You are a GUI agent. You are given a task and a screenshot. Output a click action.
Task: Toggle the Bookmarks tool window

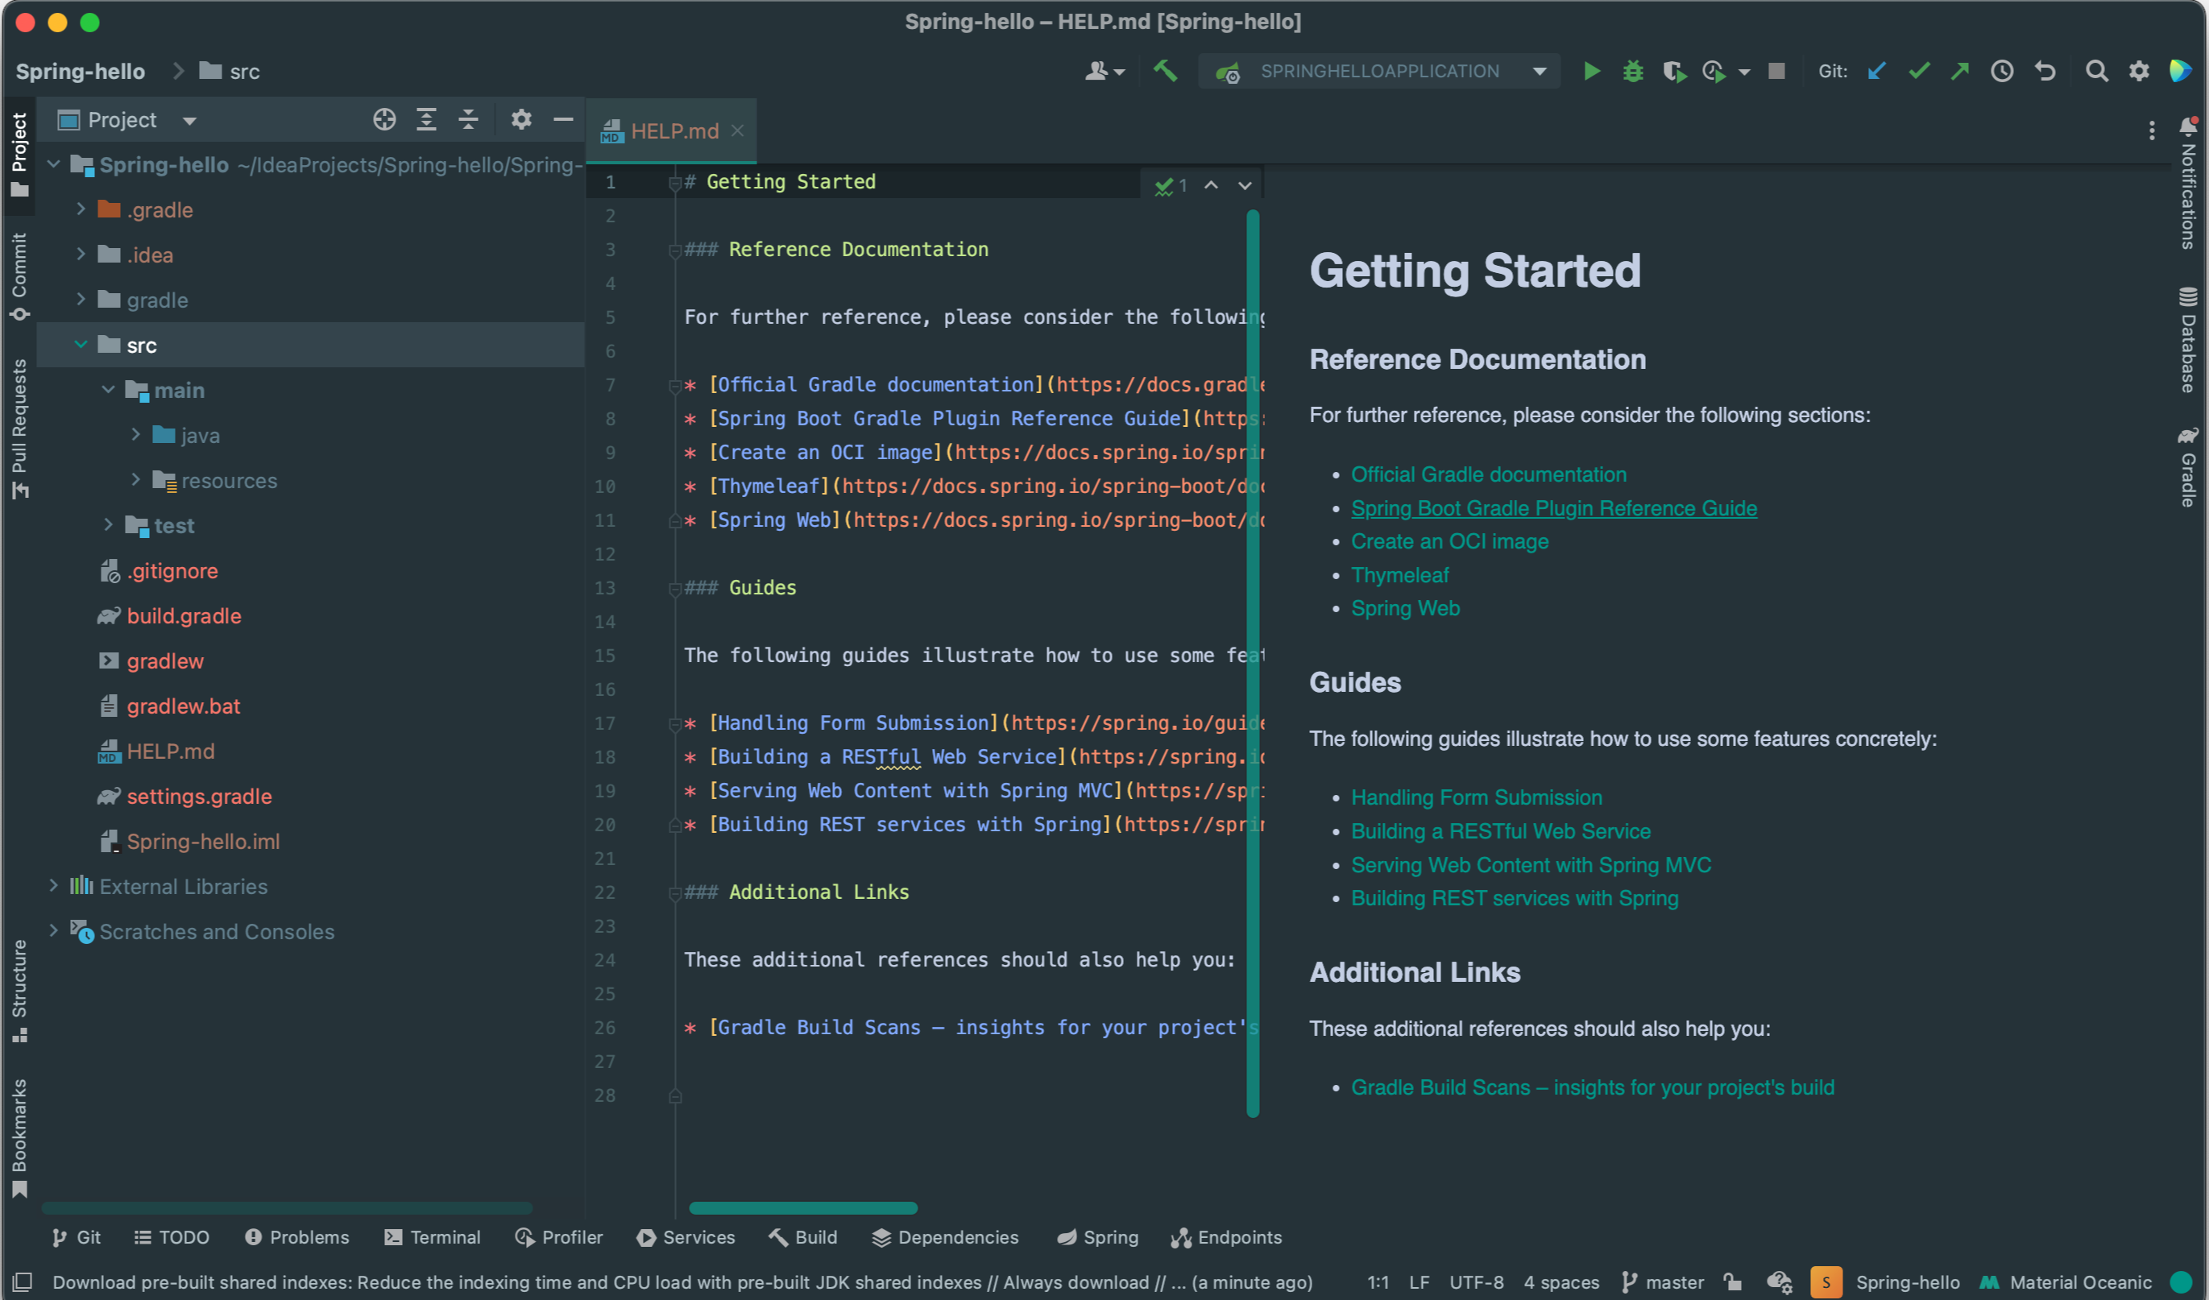19,1137
